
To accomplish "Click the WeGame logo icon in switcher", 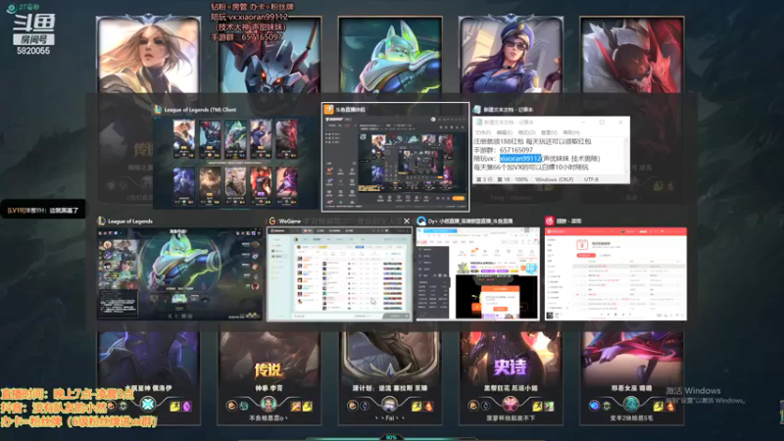I will [272, 221].
